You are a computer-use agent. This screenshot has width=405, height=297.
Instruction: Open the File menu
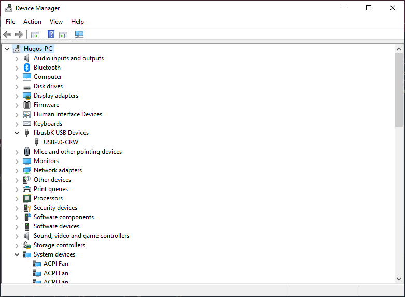(10, 22)
